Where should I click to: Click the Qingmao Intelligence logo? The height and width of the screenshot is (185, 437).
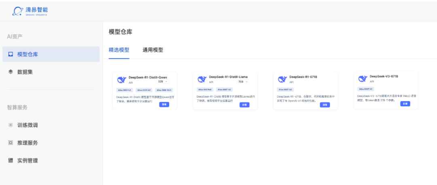pyautogui.click(x=30, y=11)
